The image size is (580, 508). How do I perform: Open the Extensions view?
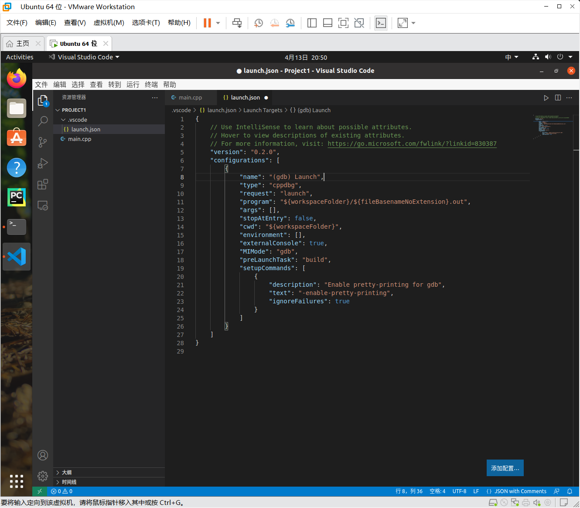tap(43, 184)
